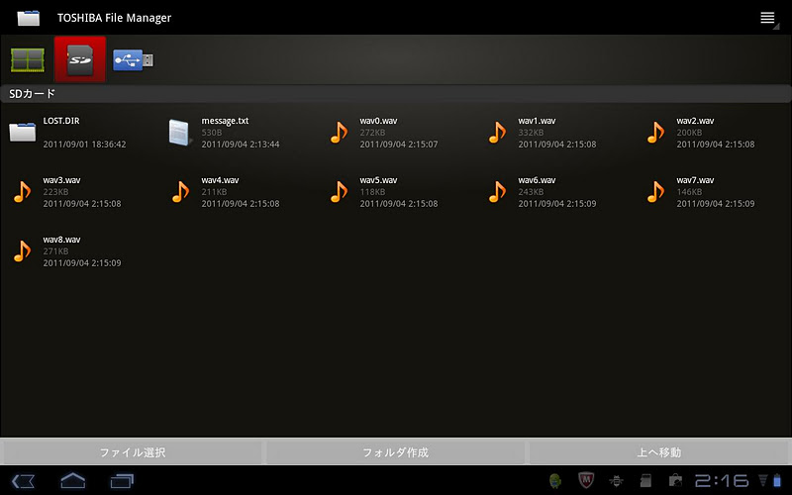Open the message.txt document icon
Viewport: 792px width, 495px height.
(x=180, y=133)
